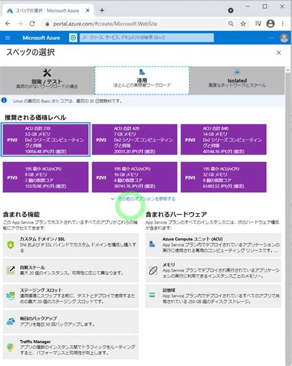
Task: Click the Traffic Manager feature title
Action: [x=35, y=341]
